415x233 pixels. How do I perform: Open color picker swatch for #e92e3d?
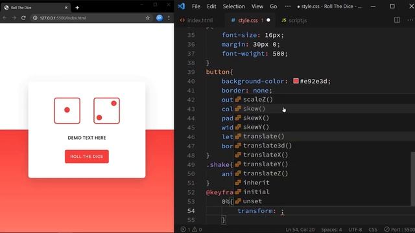296,81
